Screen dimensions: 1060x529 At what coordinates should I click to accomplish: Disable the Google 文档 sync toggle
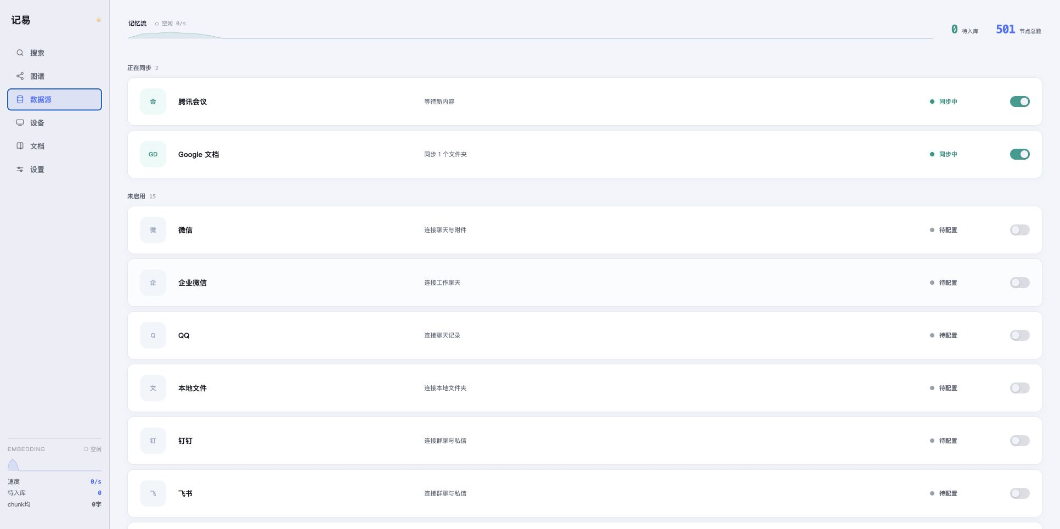pos(1019,154)
